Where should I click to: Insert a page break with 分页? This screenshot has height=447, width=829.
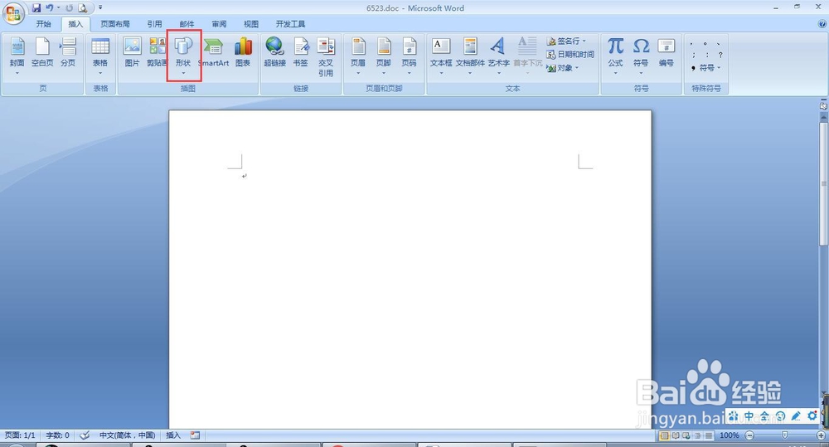pyautogui.click(x=68, y=53)
